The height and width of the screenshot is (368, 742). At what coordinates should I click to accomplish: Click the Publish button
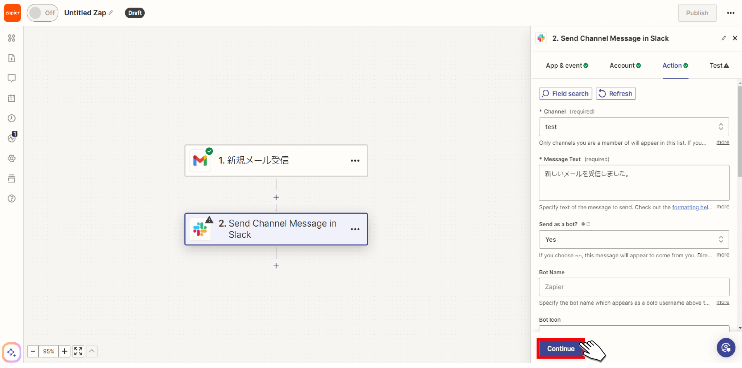click(697, 13)
